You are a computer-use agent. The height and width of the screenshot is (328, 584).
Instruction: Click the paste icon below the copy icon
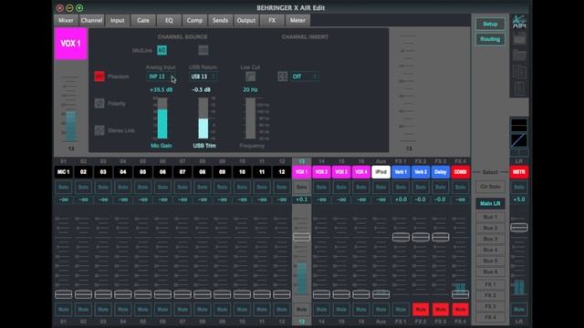point(519,88)
